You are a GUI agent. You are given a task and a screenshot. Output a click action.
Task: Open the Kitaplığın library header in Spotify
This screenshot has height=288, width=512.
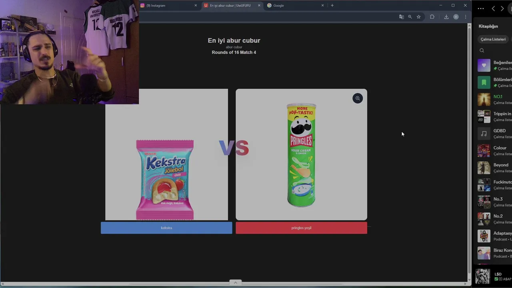click(x=488, y=26)
